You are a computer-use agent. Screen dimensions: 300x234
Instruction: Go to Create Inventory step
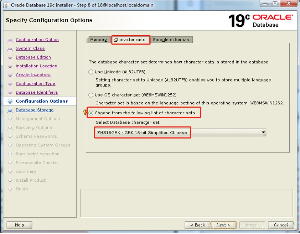coord(33,75)
